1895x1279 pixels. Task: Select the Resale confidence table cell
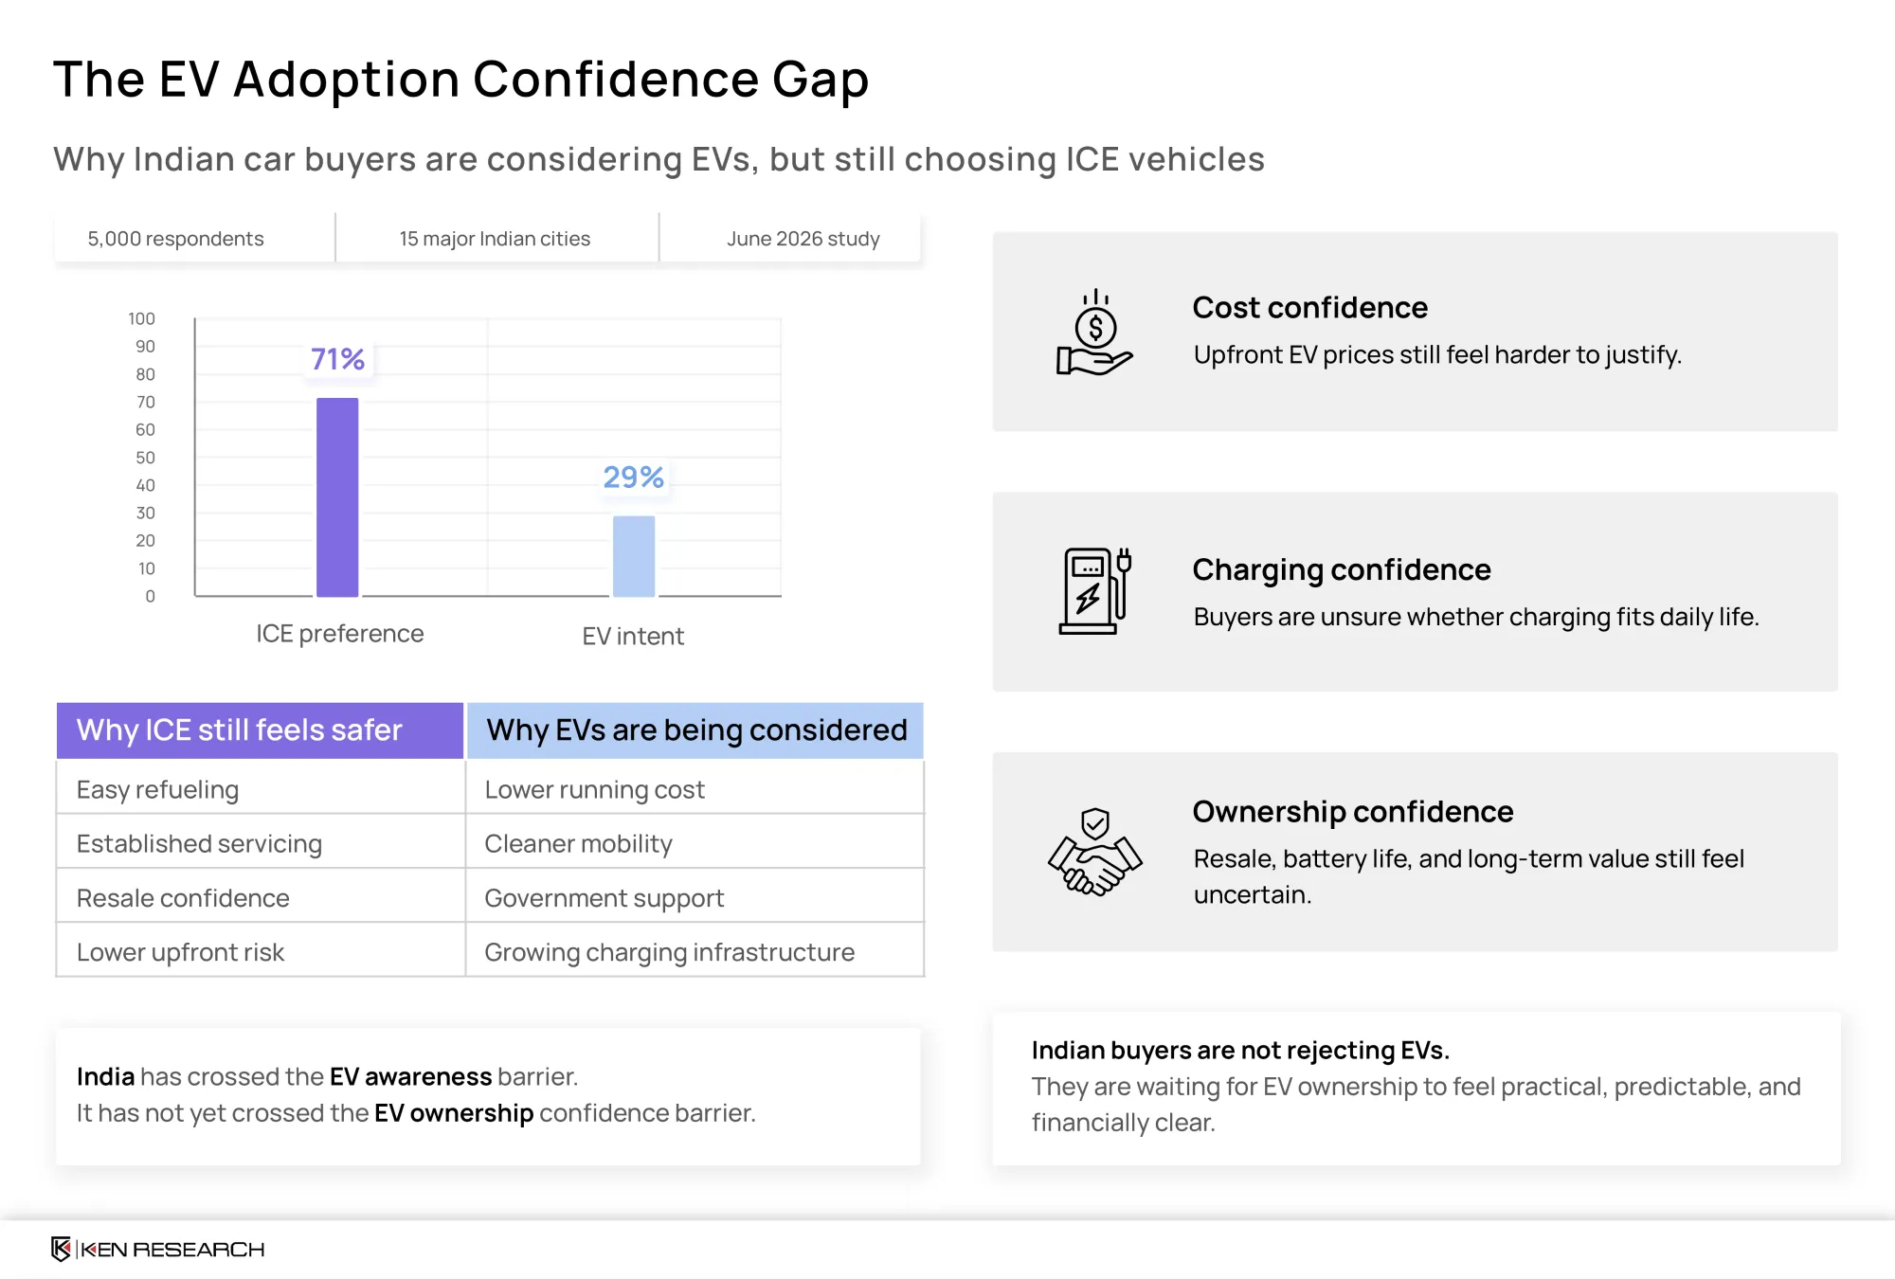[x=261, y=897]
